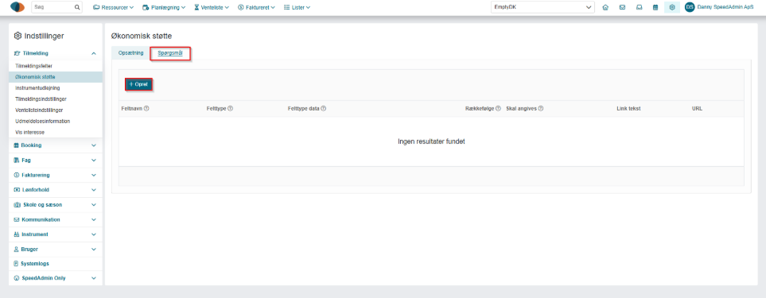766x298 pixels.
Task: Click the Link tekst column header
Action: [x=628, y=108]
